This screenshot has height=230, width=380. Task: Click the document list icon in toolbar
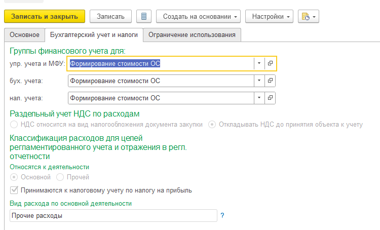(144, 16)
